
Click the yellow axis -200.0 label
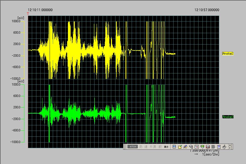tap(16, 56)
